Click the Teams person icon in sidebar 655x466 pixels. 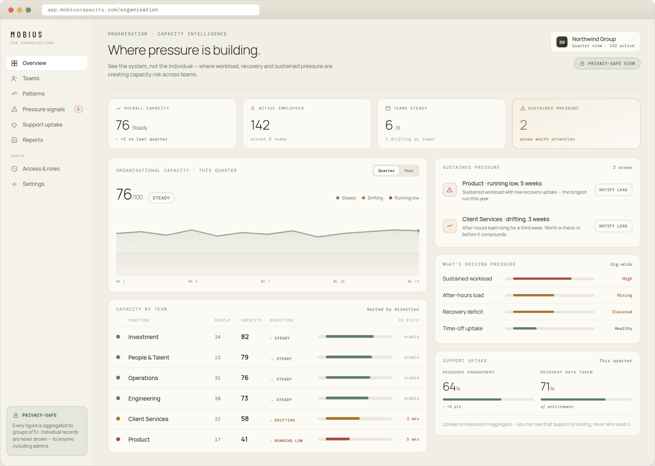click(x=14, y=79)
